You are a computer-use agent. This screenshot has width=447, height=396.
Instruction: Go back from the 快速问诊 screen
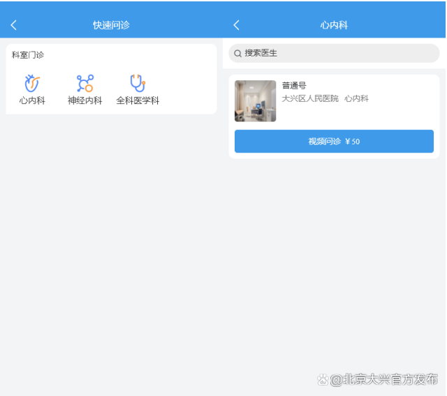14,25
